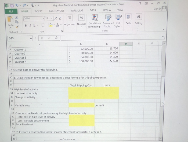188x142 pixels.
Task: Open the Alignment group
Action: [x=70, y=21]
